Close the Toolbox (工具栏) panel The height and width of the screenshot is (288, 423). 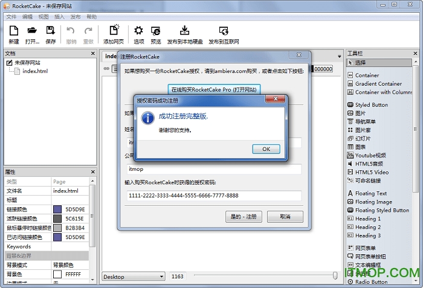tap(415, 53)
